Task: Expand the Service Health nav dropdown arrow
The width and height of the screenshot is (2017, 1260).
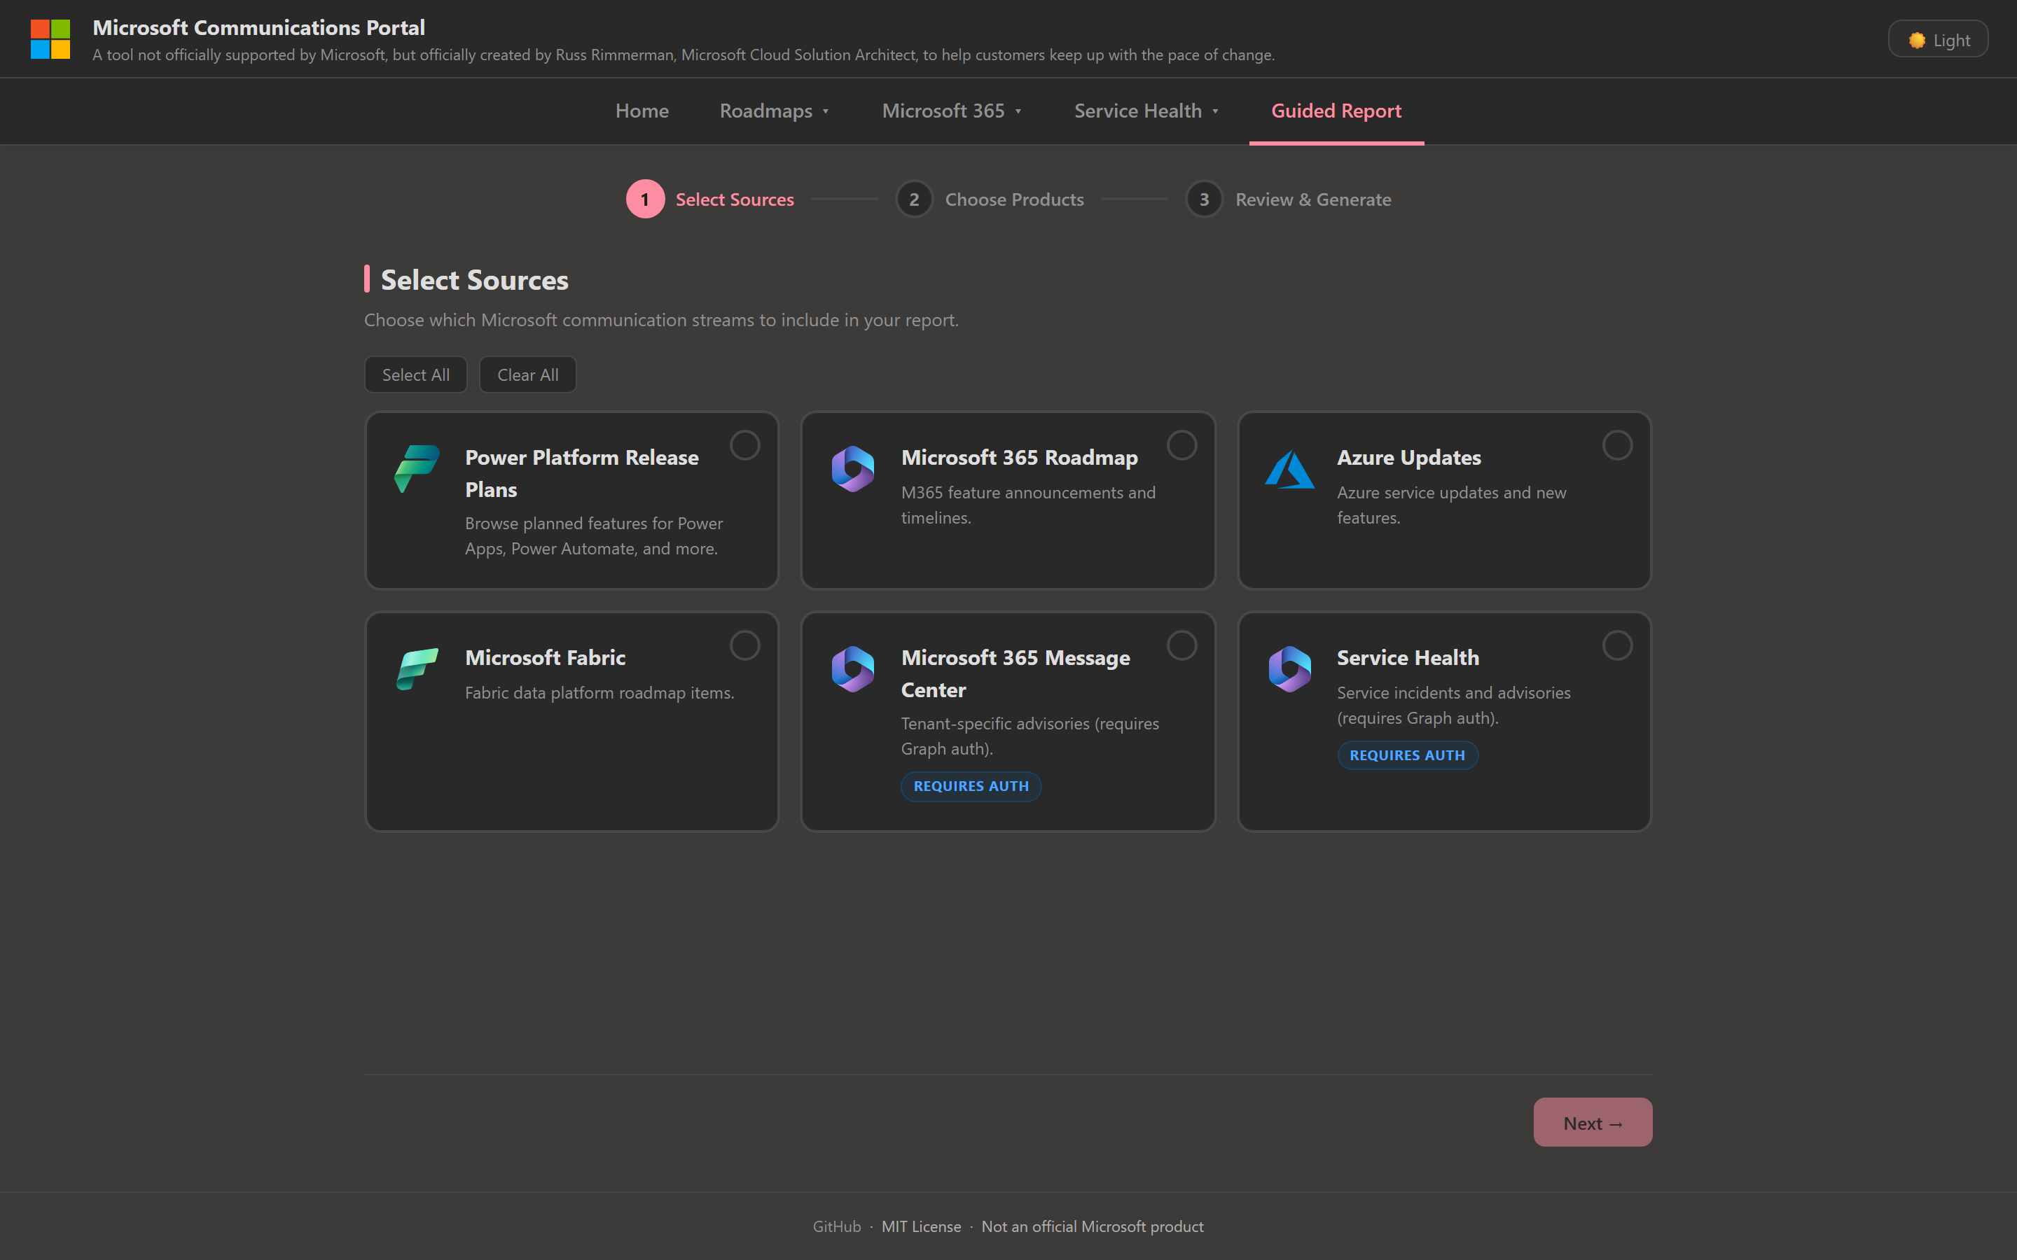Action: point(1215,112)
